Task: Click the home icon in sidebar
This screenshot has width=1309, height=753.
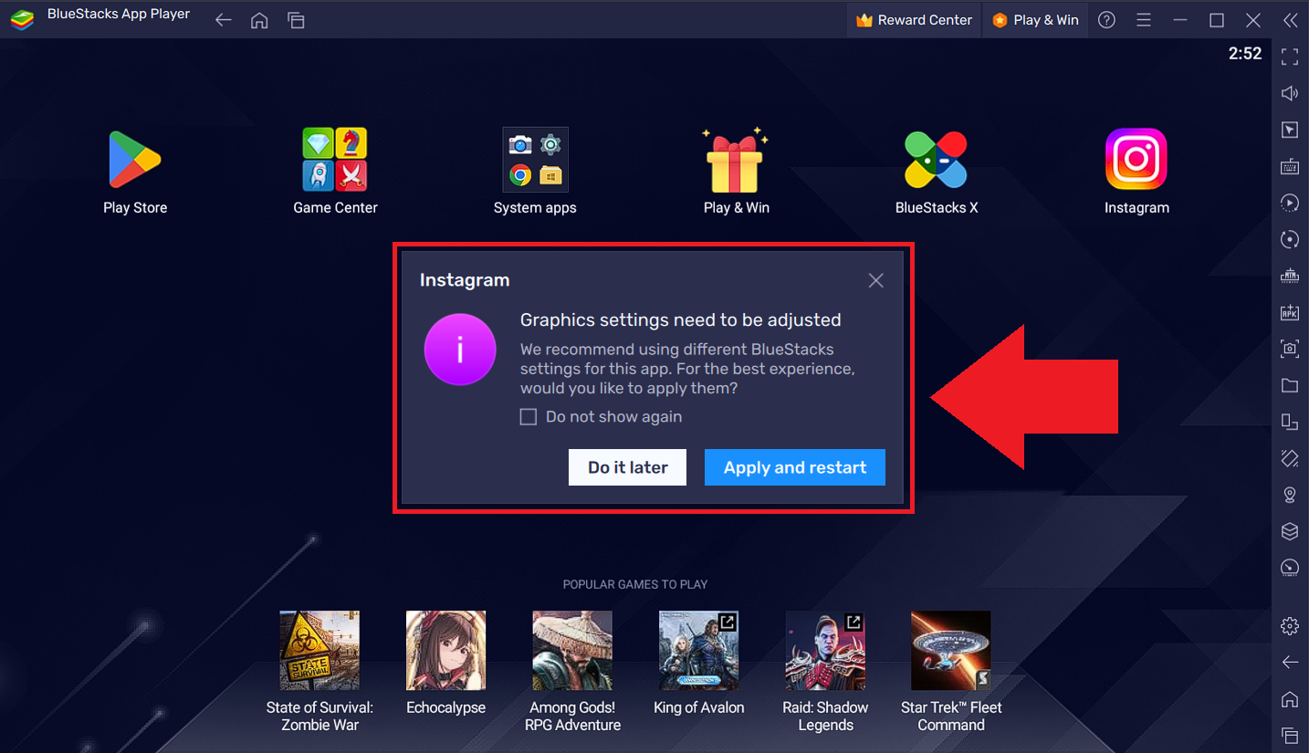Action: (1290, 699)
